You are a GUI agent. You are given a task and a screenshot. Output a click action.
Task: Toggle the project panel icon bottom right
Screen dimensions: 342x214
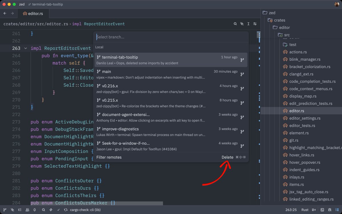pyautogui.click(x=337, y=210)
